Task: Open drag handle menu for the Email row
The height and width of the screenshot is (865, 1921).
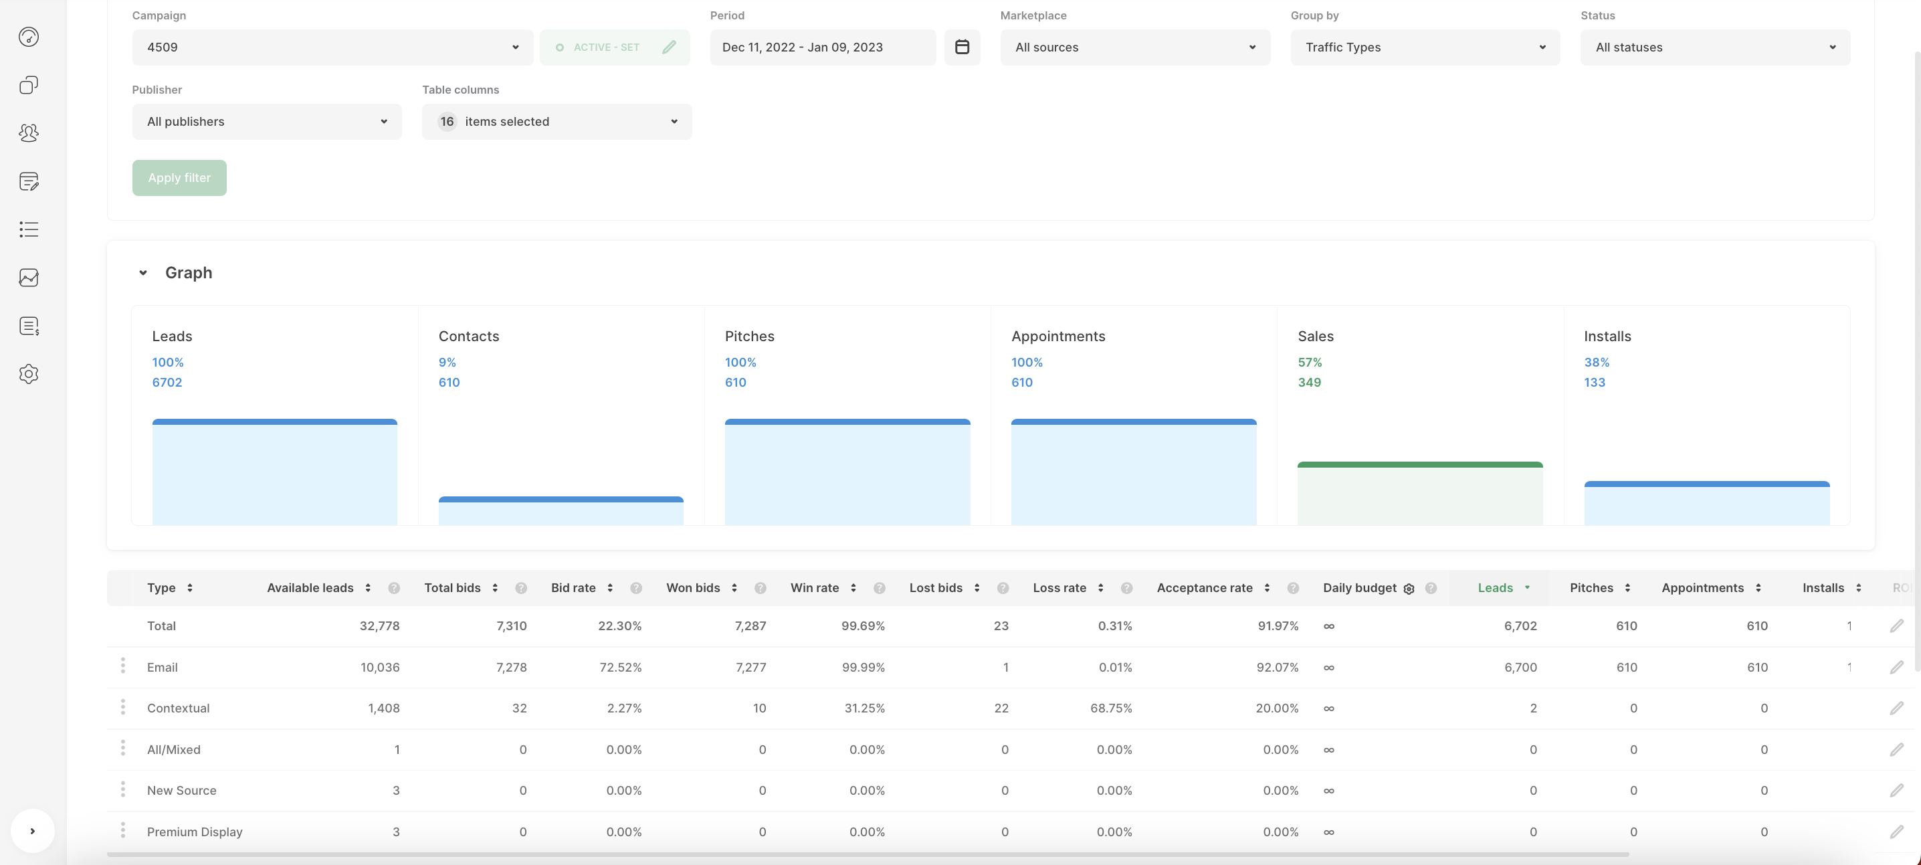Action: pos(123,666)
